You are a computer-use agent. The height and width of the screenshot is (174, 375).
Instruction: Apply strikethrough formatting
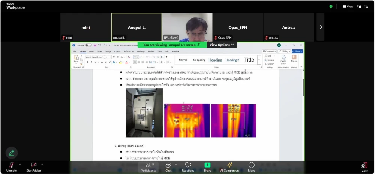pos(102,62)
